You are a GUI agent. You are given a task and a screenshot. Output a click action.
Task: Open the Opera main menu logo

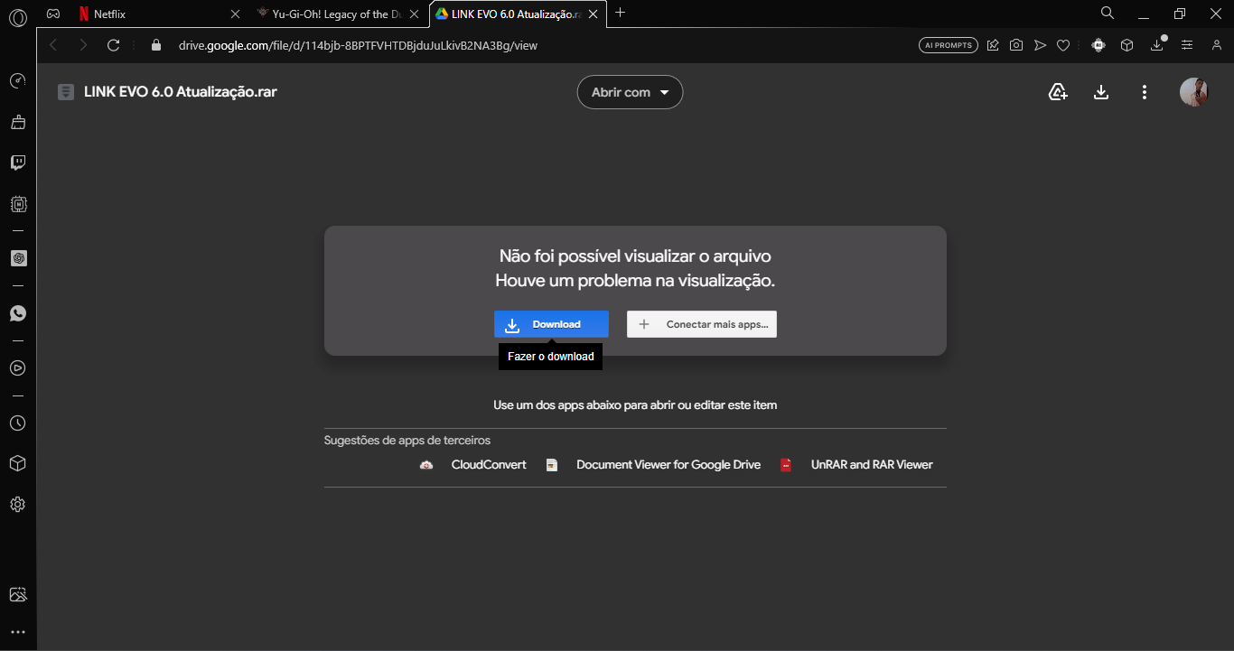pos(18,17)
